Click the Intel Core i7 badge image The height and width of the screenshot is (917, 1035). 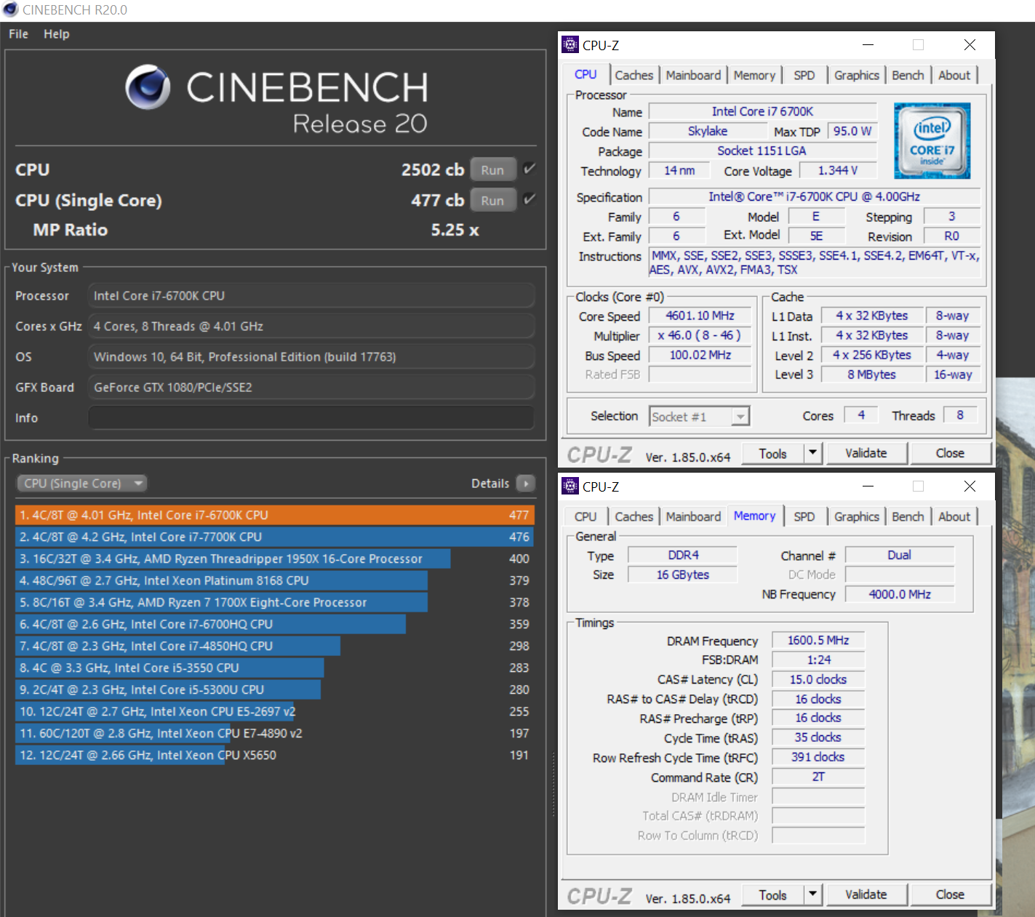pyautogui.click(x=932, y=141)
